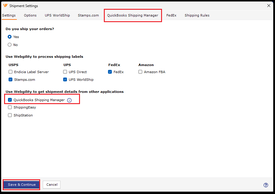Viewport: 275px width, 194px height.
Task: Select No for shipping your orders
Action: (x=10, y=45)
